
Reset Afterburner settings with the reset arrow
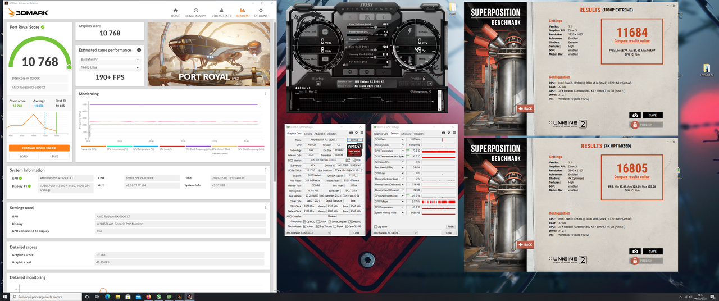coord(367,72)
